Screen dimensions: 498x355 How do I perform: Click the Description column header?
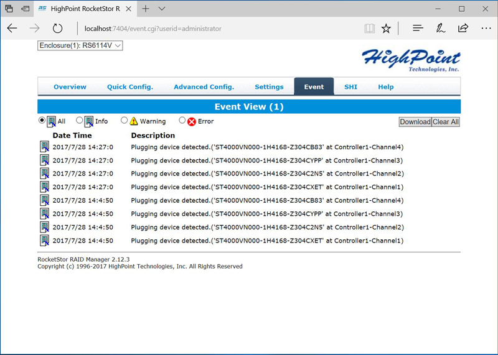[153, 136]
